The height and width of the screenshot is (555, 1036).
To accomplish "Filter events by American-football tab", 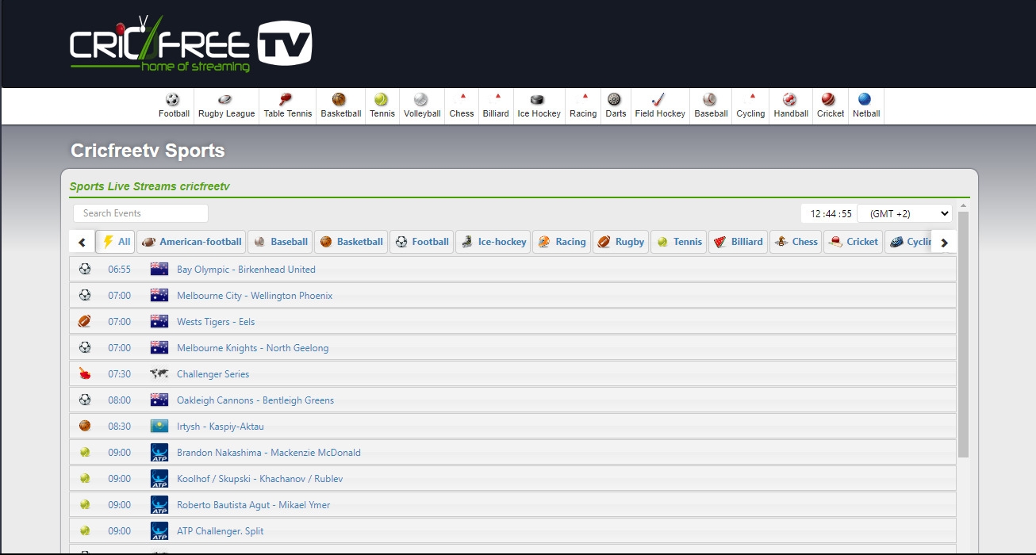I will [191, 242].
